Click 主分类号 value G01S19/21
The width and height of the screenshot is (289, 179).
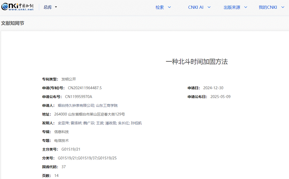click(x=71, y=149)
